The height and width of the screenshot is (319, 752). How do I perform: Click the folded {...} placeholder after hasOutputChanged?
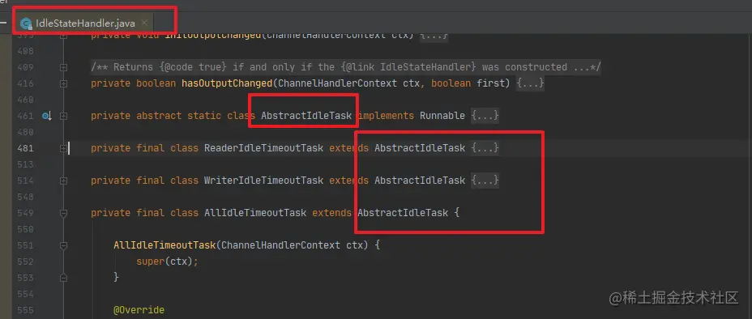tap(531, 83)
